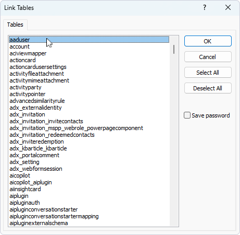240x235 pixels.
Task: Select aciviewmapper in the list
Action: tap(89, 53)
